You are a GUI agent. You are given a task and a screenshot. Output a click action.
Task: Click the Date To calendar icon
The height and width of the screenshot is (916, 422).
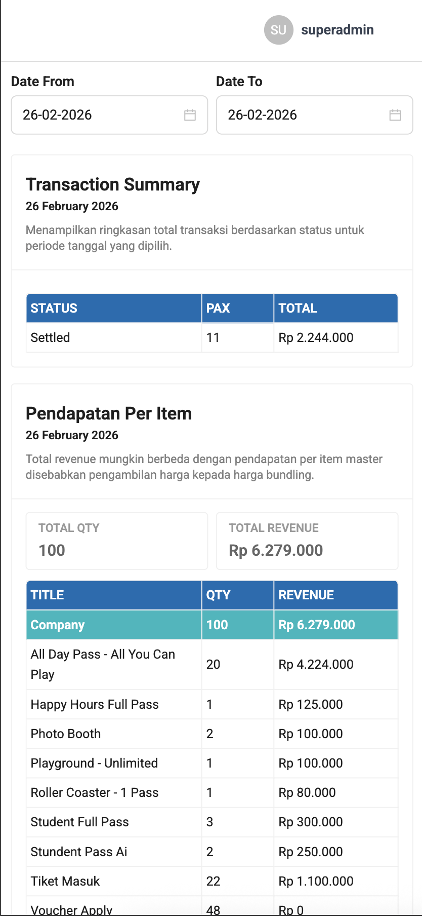point(395,115)
